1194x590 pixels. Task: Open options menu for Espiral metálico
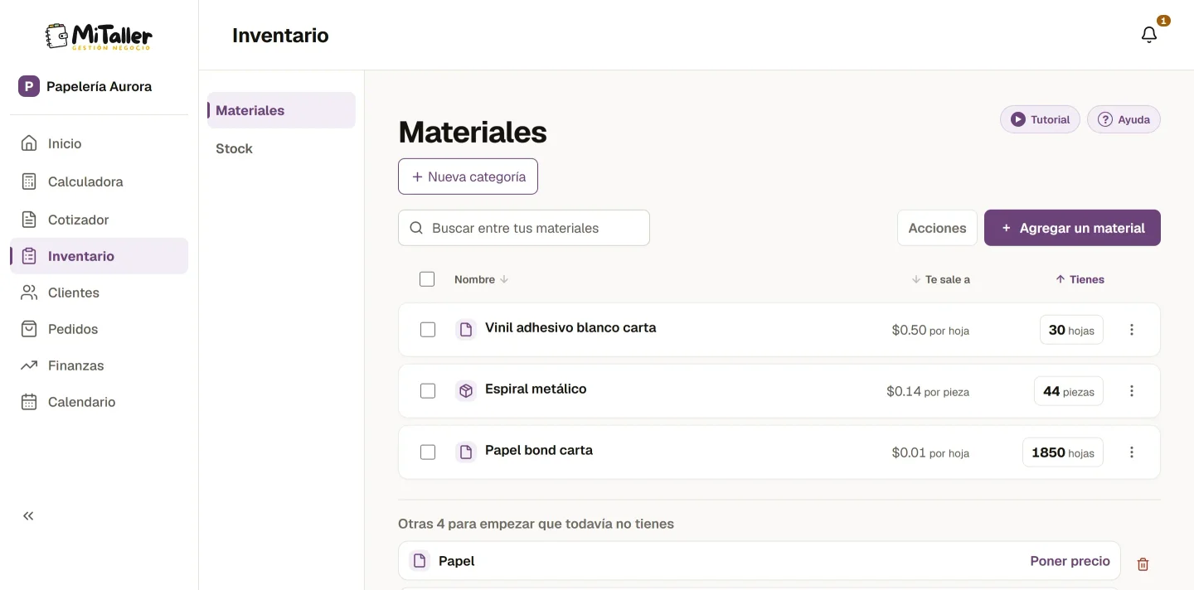pos(1132,391)
